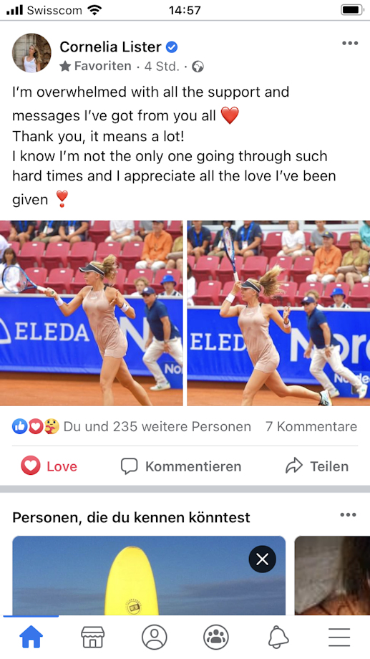Open the Notifications bell icon
Image resolution: width=370 pixels, height=659 pixels.
point(278,637)
